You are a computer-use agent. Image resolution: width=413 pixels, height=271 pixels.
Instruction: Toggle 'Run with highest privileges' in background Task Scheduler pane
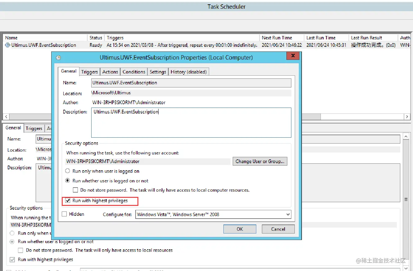tap(12, 260)
